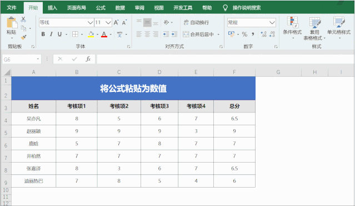
Task: Click the Copy icon in clipboard group
Action: tap(23, 28)
